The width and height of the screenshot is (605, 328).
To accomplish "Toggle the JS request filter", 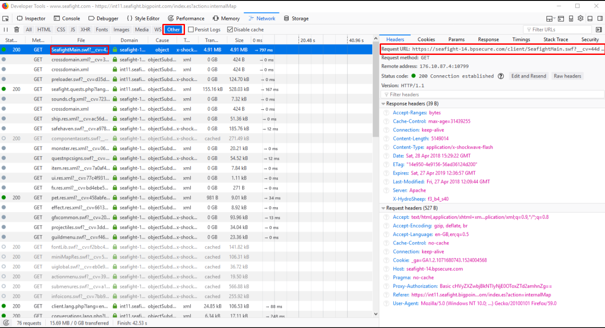I will point(73,30).
